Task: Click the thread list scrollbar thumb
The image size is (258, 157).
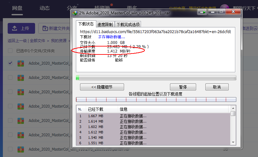Action: 233,113
